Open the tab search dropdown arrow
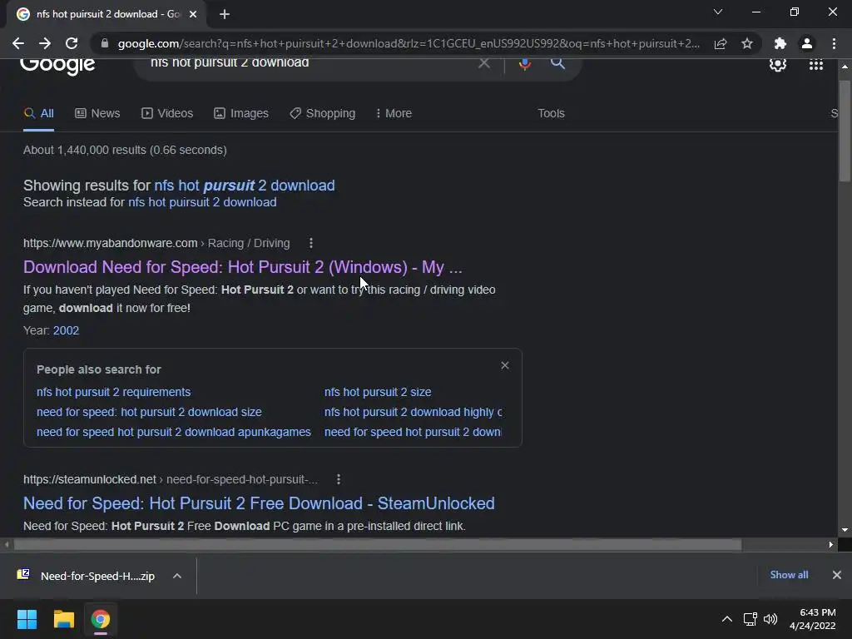This screenshot has height=639, width=852. tap(718, 12)
